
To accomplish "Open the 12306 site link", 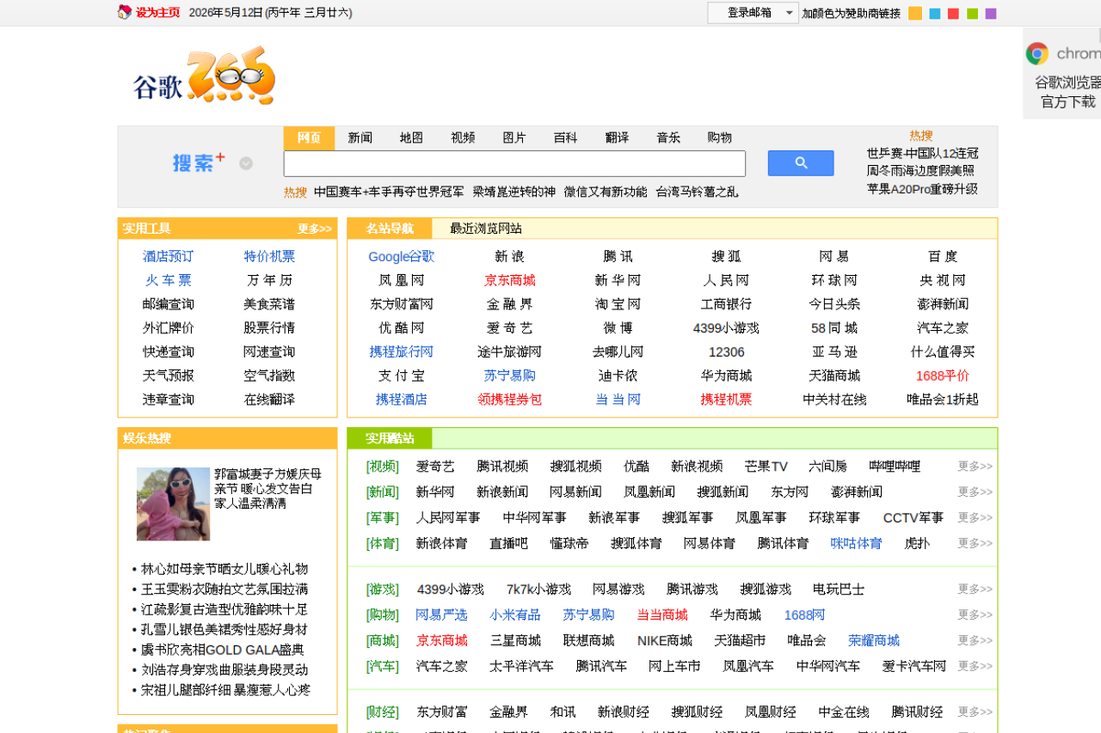I will (x=726, y=352).
